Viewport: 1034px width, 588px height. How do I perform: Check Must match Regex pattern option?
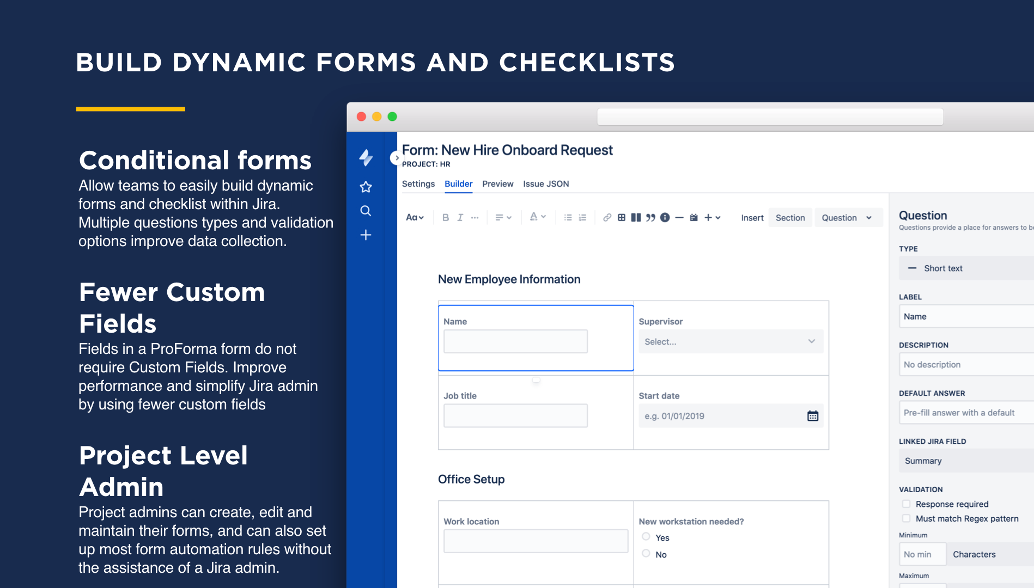(906, 518)
